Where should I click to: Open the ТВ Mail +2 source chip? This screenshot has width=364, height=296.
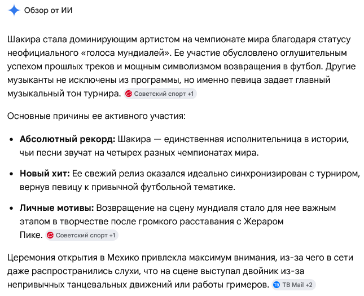point(293,285)
